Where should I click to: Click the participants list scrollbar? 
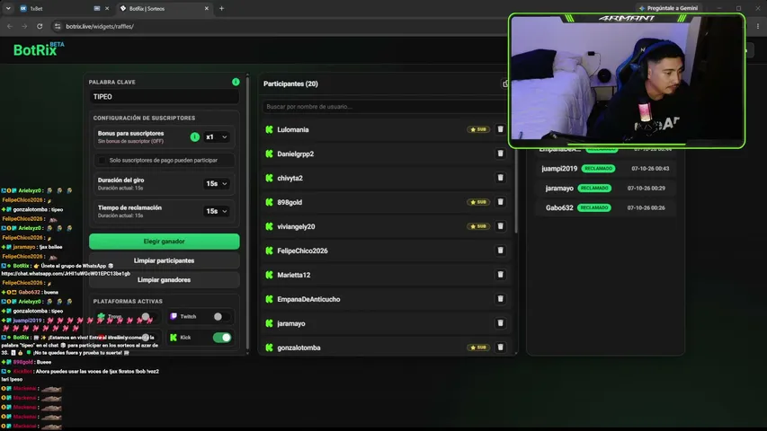coord(516,190)
